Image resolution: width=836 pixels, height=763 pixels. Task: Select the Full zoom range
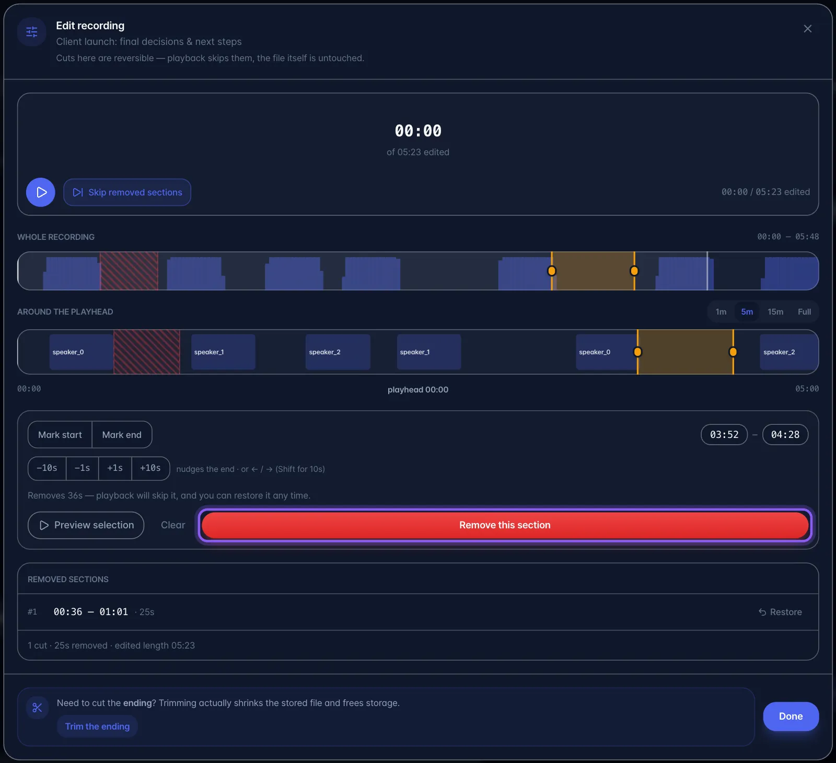[804, 312]
